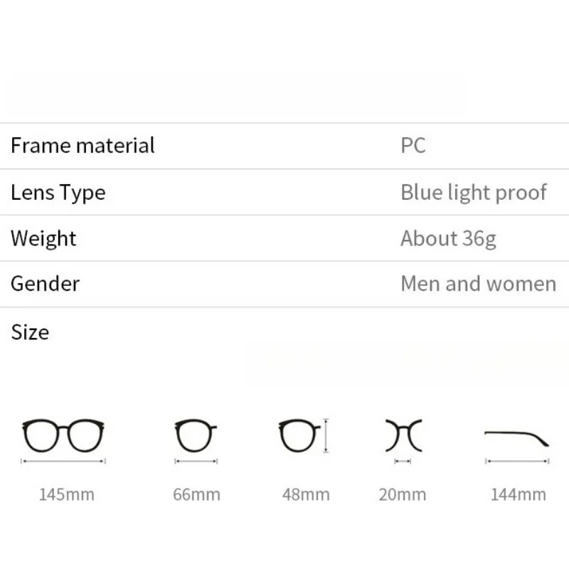
Task: Click the Frame material row label
Action: click(x=83, y=146)
